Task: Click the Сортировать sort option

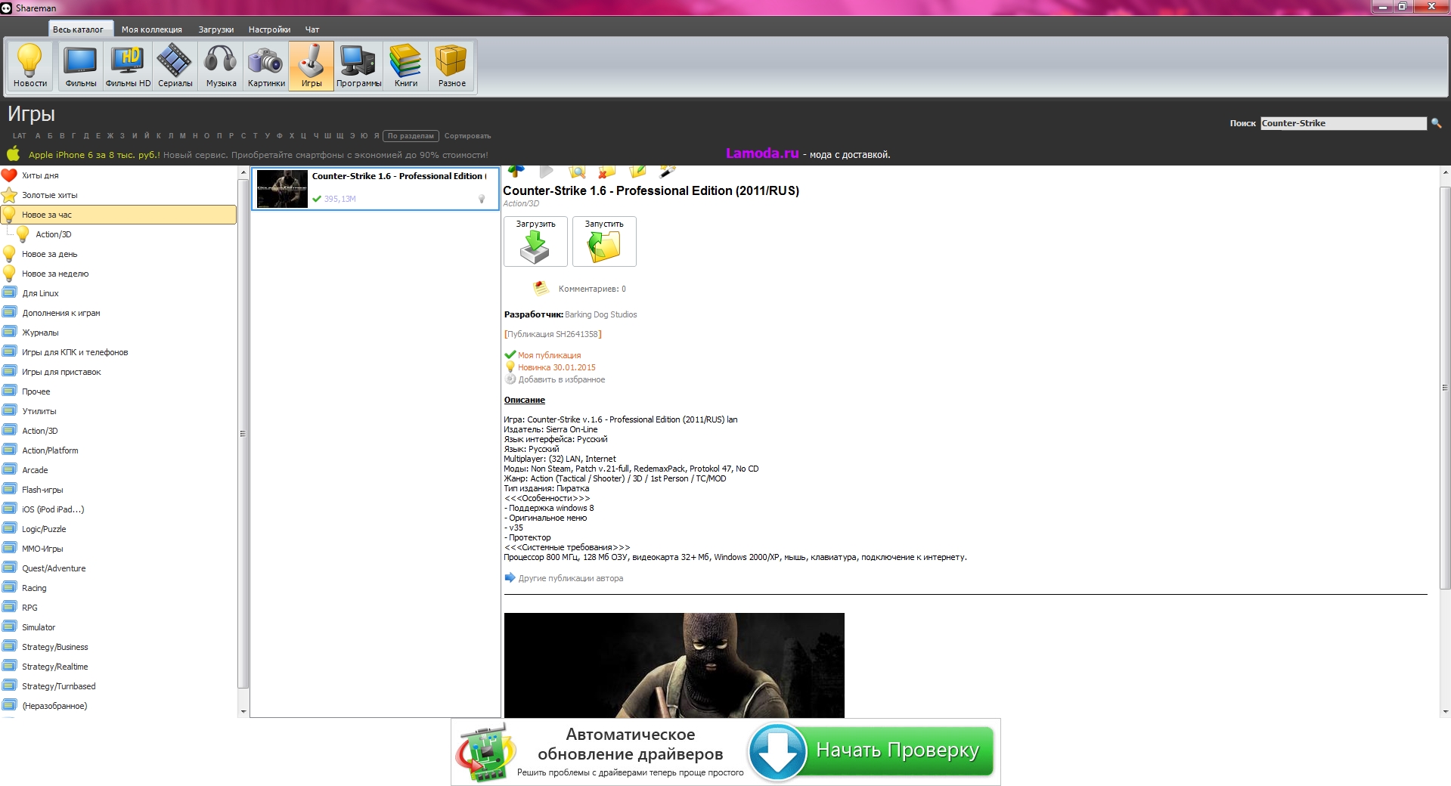Action: point(467,136)
